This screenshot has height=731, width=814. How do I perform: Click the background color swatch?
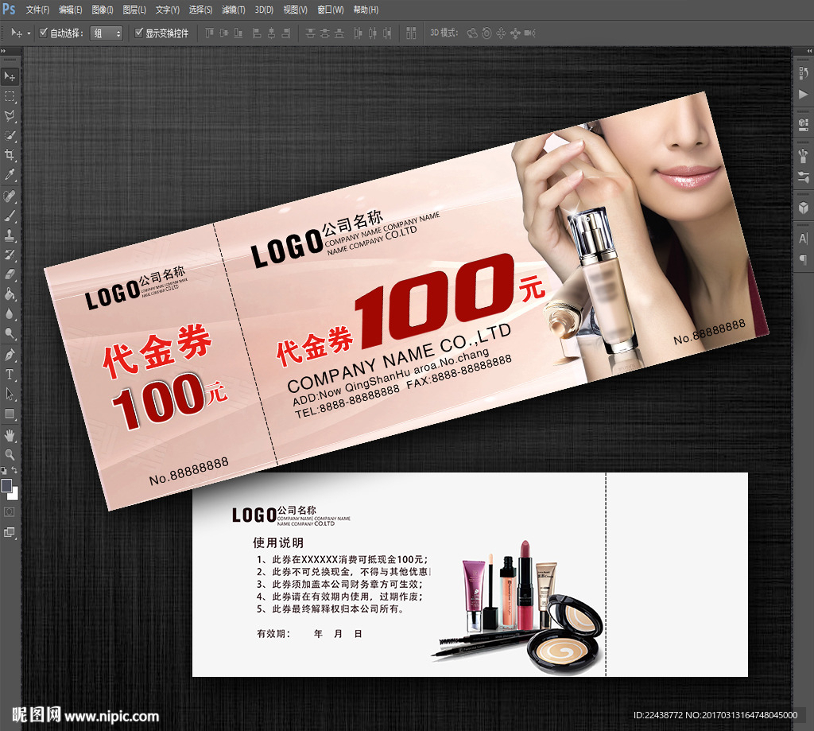point(14,494)
